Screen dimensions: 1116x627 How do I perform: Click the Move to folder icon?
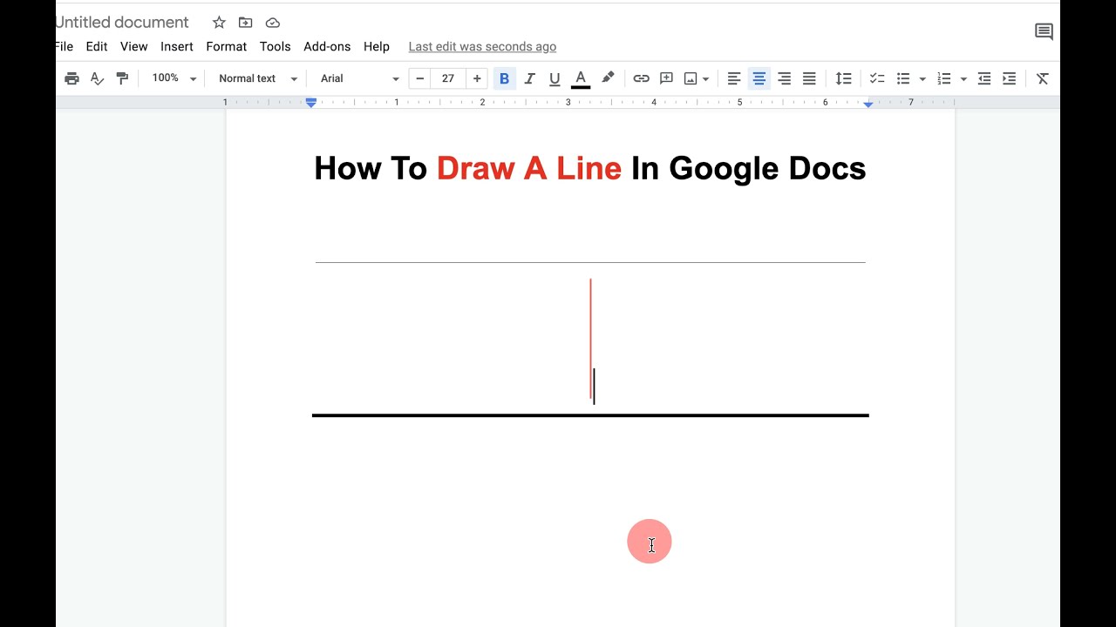pyautogui.click(x=246, y=23)
